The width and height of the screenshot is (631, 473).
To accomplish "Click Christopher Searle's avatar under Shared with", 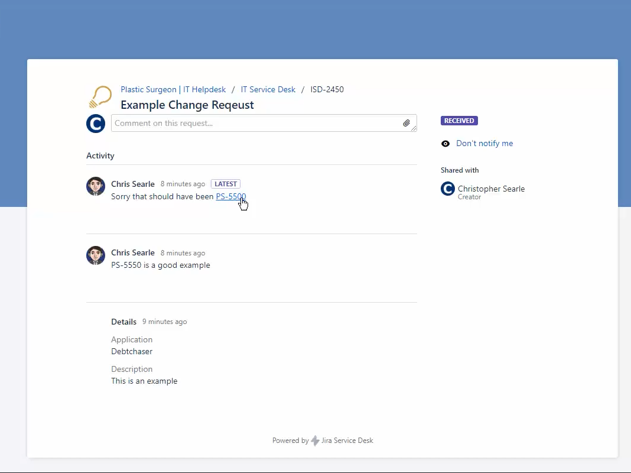I will pos(448,189).
